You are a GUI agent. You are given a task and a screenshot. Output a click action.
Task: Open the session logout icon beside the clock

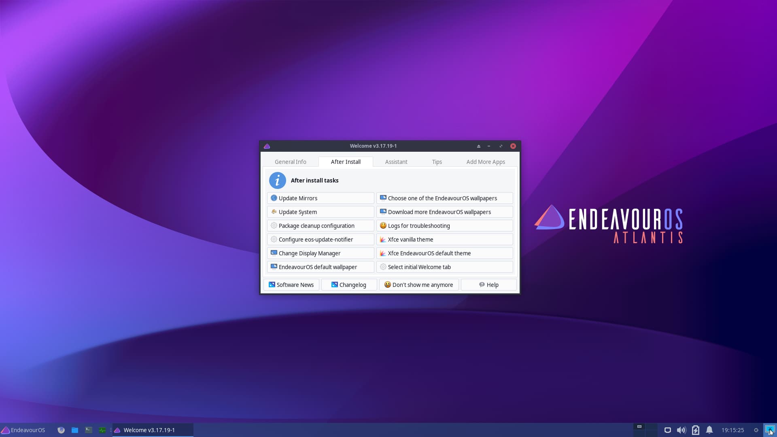click(756, 430)
